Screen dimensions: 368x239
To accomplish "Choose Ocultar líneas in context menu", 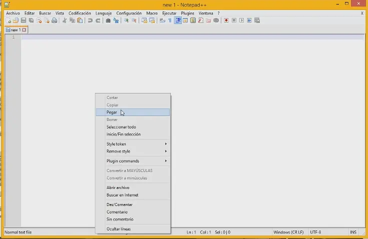I will pos(133,229).
